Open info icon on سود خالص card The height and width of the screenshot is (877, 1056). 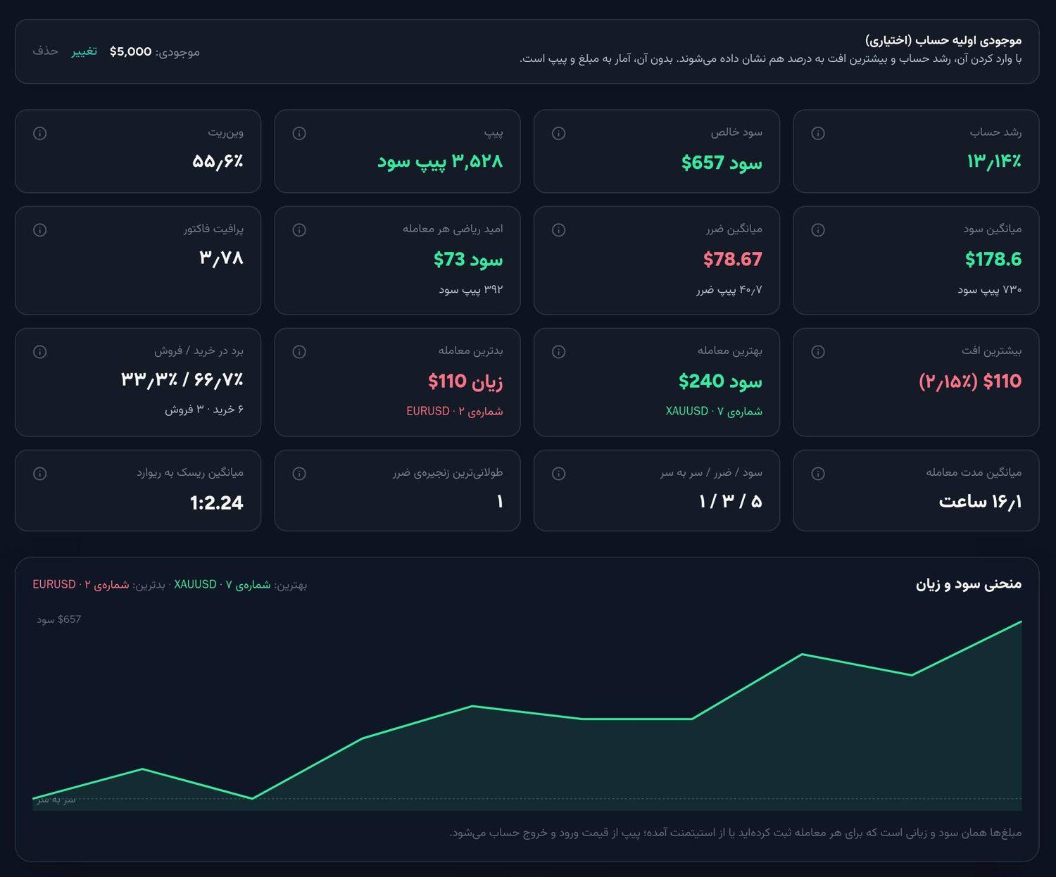click(559, 133)
